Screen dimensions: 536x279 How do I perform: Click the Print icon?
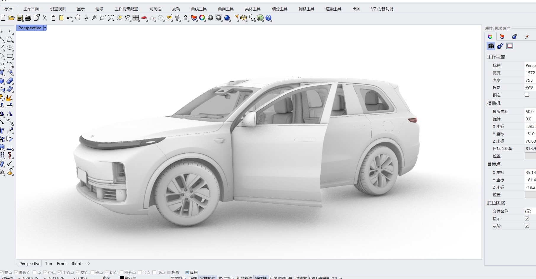pos(28,18)
